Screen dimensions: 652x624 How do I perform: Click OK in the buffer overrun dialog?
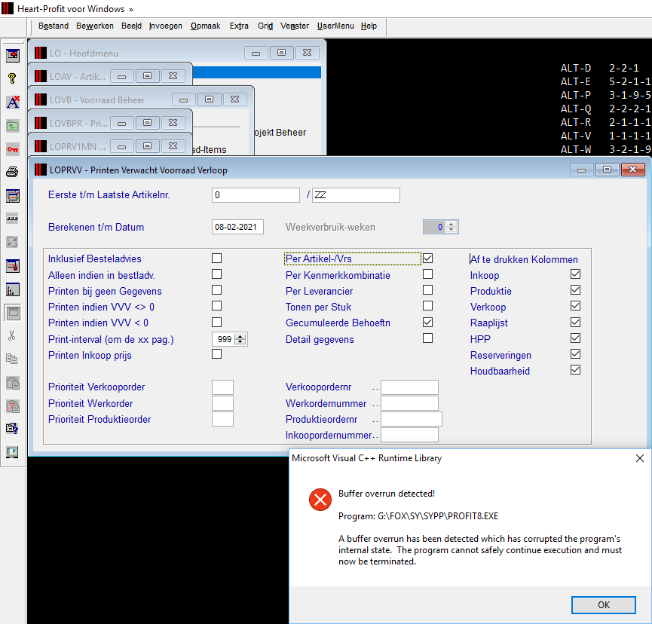[603, 605]
